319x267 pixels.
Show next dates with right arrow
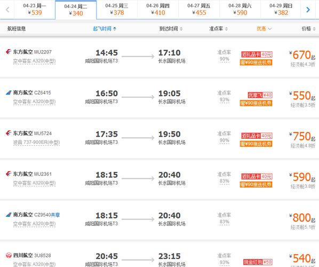[x=308, y=10]
